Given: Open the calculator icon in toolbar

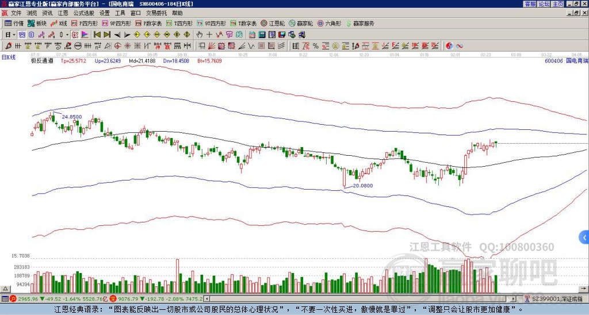Looking at the screenshot, I should tap(262, 34).
